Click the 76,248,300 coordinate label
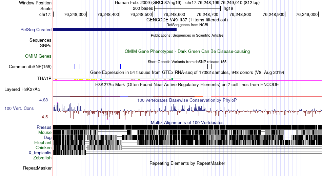The image size is (322, 176). pos(75,14)
